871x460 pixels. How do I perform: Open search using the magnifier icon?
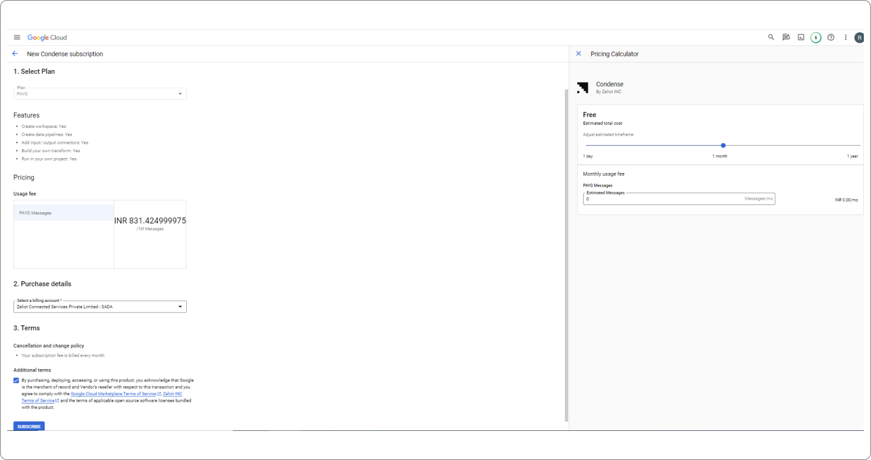click(771, 37)
